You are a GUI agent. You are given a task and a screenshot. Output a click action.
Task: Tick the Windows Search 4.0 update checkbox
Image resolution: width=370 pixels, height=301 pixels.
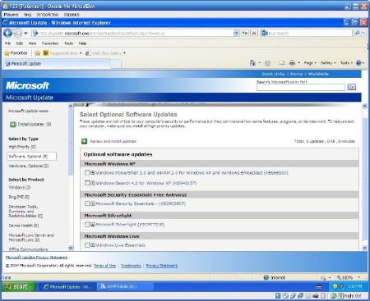(x=87, y=183)
